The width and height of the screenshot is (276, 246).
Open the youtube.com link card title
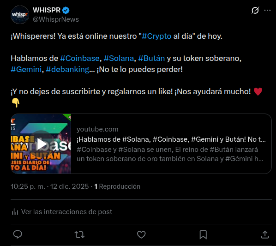point(171,139)
